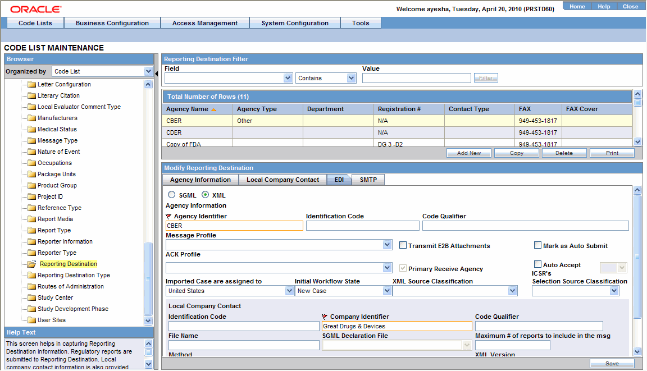This screenshot has height=371, width=647.
Task: Click the Agency Name sort arrow
Action: tap(213, 109)
